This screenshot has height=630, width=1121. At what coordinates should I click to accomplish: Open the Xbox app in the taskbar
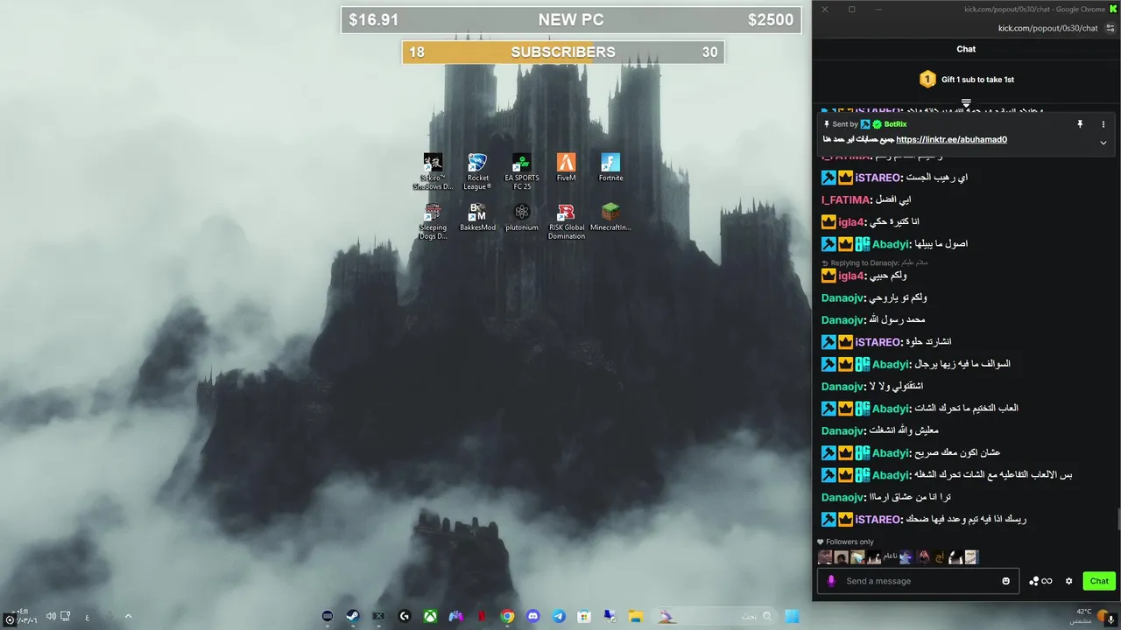[x=431, y=616]
